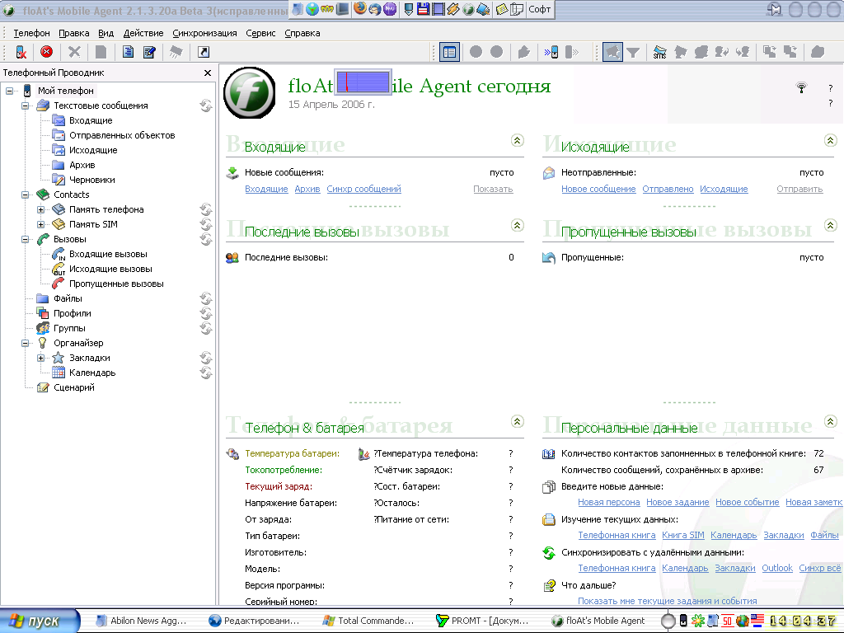This screenshot has width=844, height=633.
Task: Click the grey X delete toolbar icon
Action: pyautogui.click(x=74, y=52)
